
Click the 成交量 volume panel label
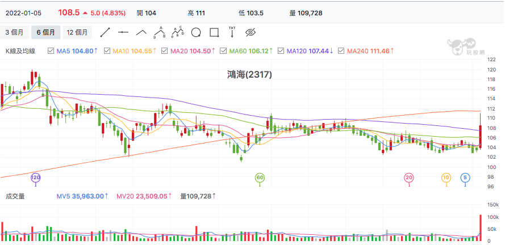pyautogui.click(x=15, y=196)
